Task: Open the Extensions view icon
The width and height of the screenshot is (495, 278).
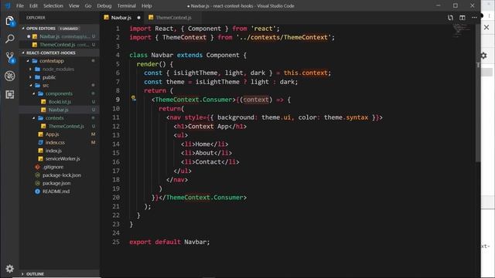Action: 10,94
